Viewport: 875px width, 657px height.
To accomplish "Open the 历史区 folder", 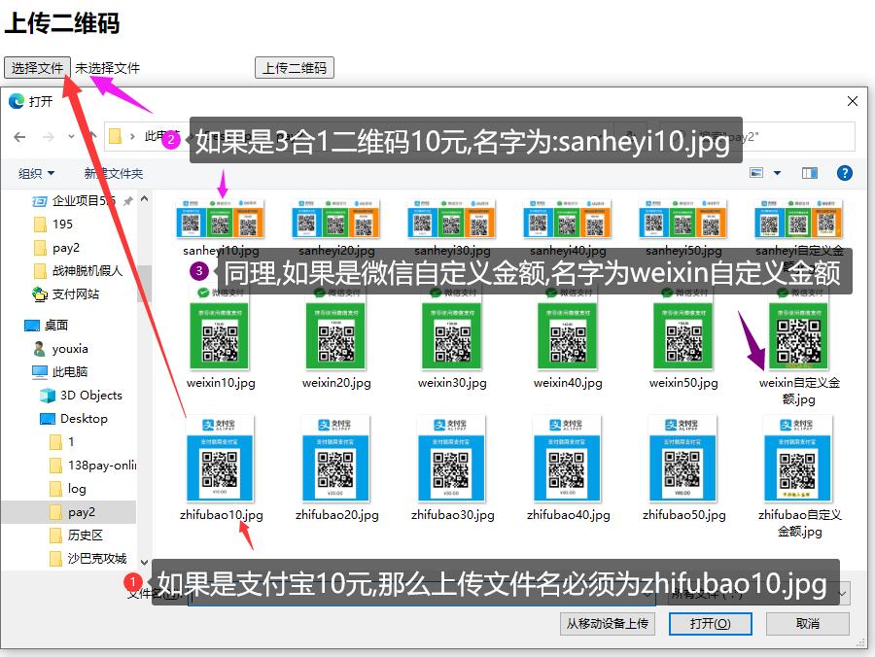I will pos(76,536).
